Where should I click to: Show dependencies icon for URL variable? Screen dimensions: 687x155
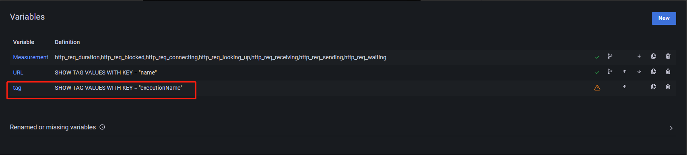pos(610,72)
